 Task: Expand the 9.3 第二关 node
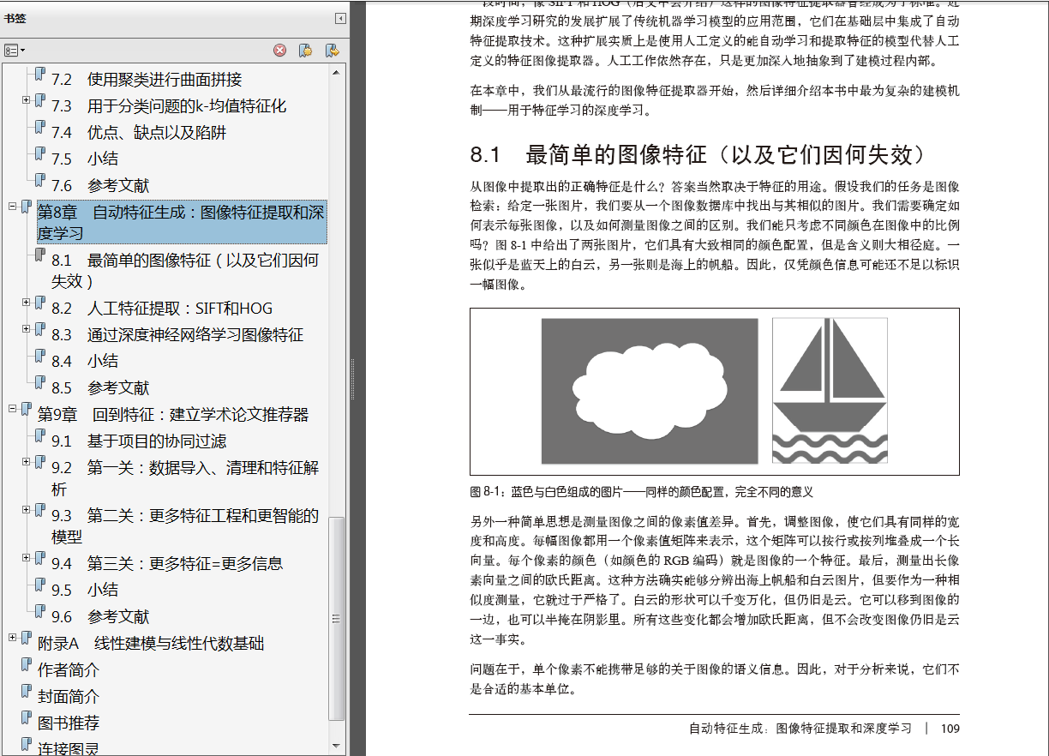pos(27,510)
